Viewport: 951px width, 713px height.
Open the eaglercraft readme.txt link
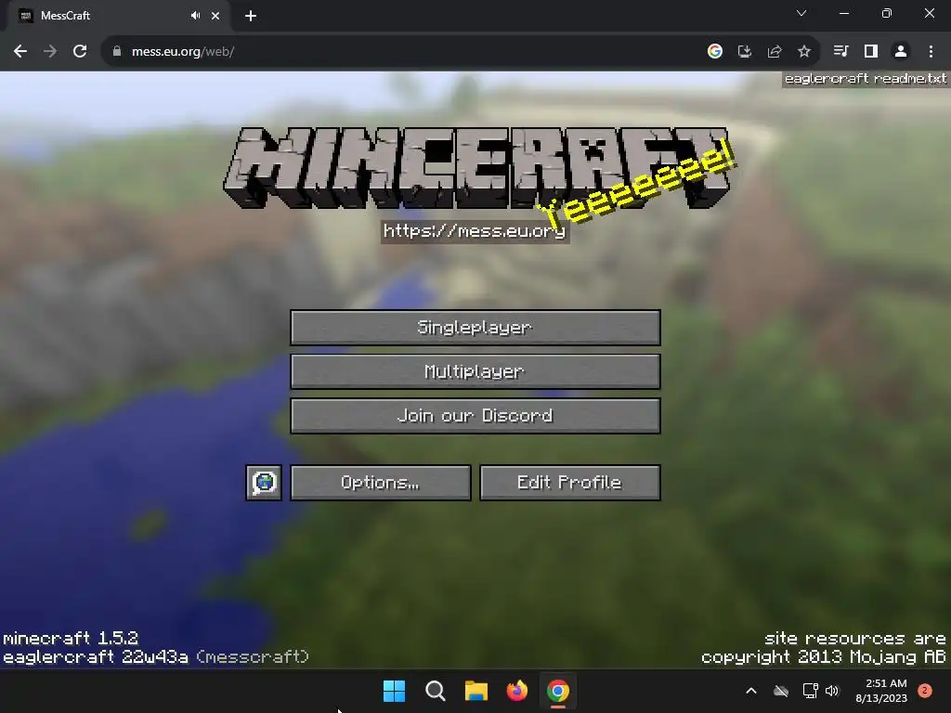coord(866,79)
